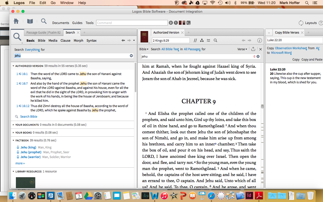Open Word app in Dock

click(154, 195)
